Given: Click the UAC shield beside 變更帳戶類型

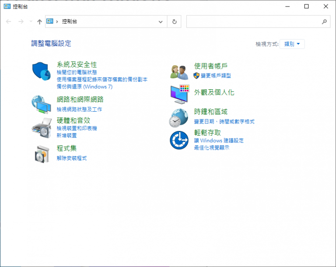Looking at the screenshot, I should (x=196, y=75).
